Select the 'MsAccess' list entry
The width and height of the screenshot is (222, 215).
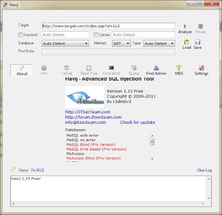coord(75,153)
